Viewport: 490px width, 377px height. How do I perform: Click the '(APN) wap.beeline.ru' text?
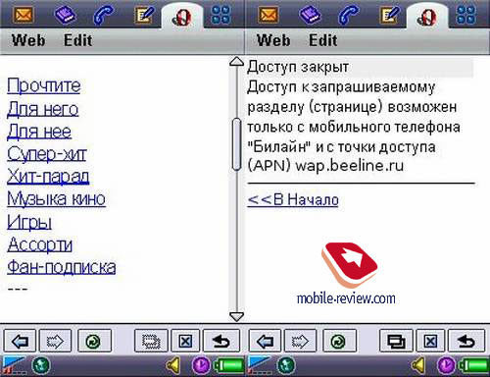point(325,165)
